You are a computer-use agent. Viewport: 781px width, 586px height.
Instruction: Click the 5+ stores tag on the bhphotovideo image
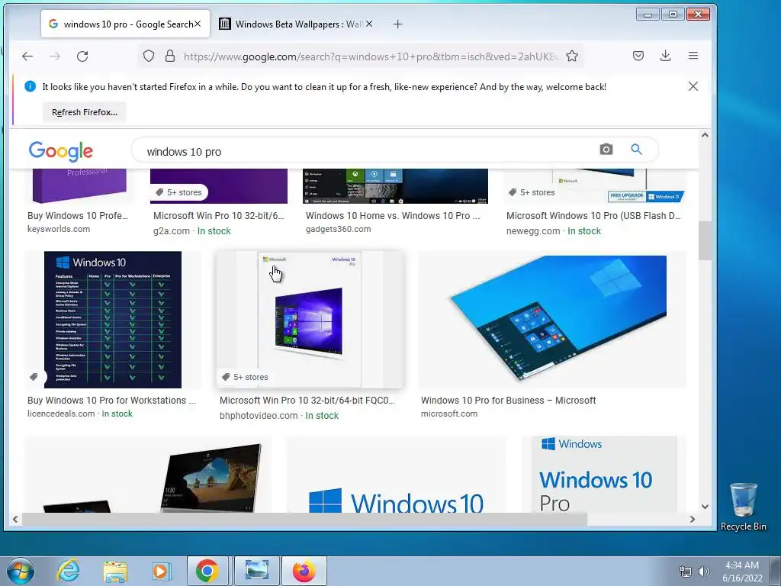[x=246, y=377]
